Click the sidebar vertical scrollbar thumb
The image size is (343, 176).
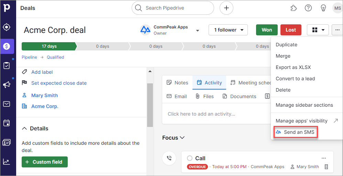click(150, 105)
